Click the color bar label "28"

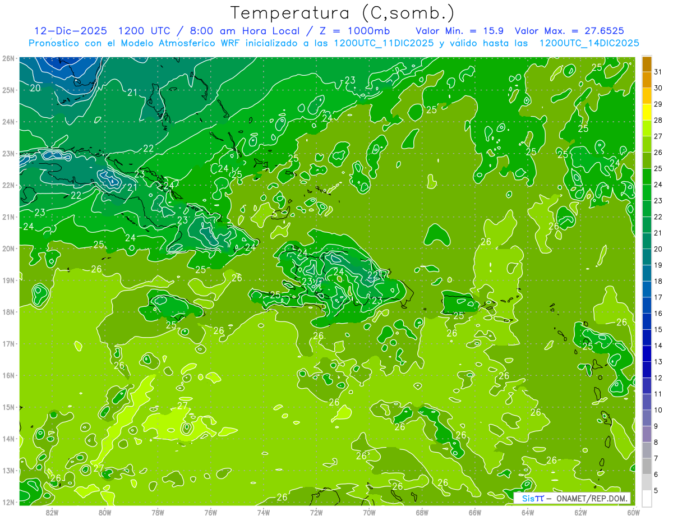[658, 121]
